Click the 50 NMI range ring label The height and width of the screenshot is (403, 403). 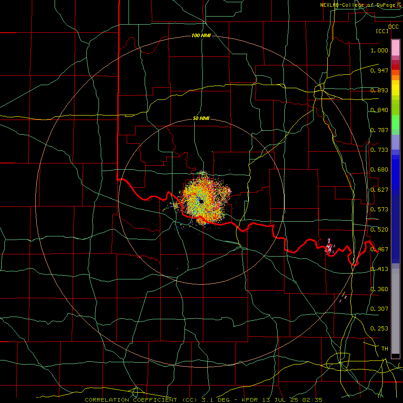pos(201,118)
